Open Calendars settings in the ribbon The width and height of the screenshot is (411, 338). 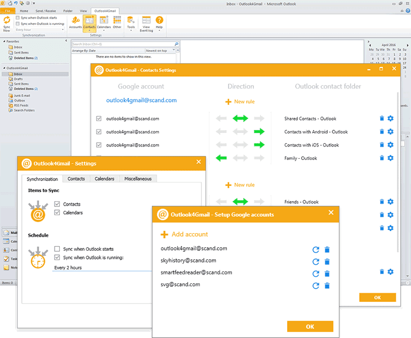pos(104,23)
